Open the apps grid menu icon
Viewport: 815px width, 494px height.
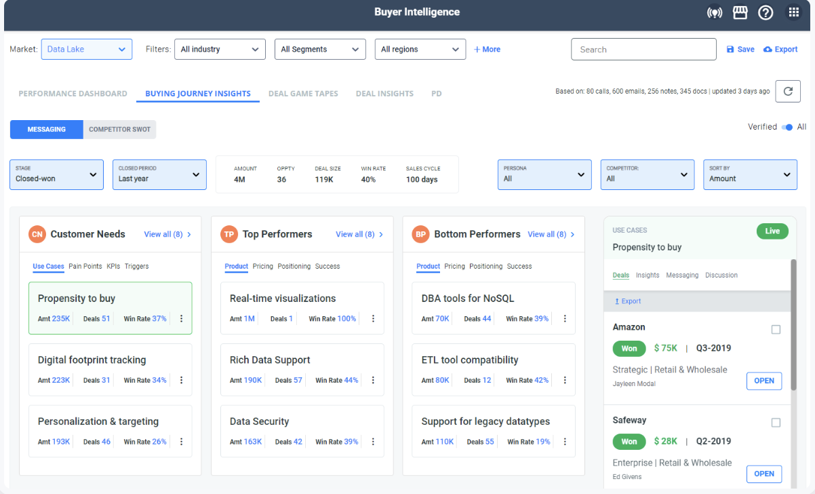[793, 12]
